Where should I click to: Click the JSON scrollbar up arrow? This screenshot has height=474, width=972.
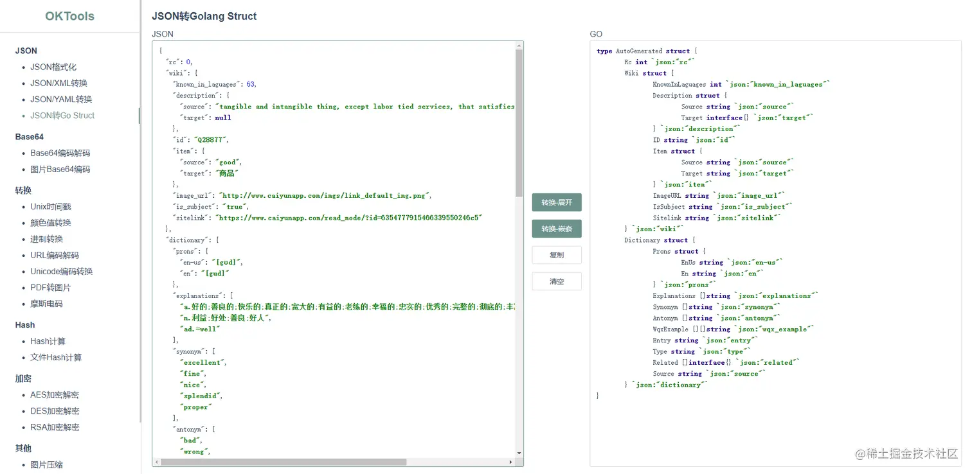point(519,46)
